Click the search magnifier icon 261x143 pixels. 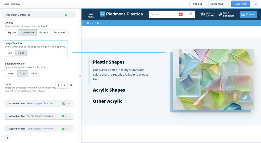pos(191,14)
